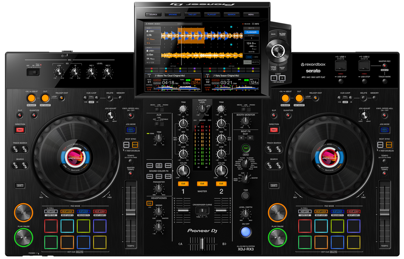
Task: Hit the deck 1 search fast-forward button
Action: [x=24, y=165]
